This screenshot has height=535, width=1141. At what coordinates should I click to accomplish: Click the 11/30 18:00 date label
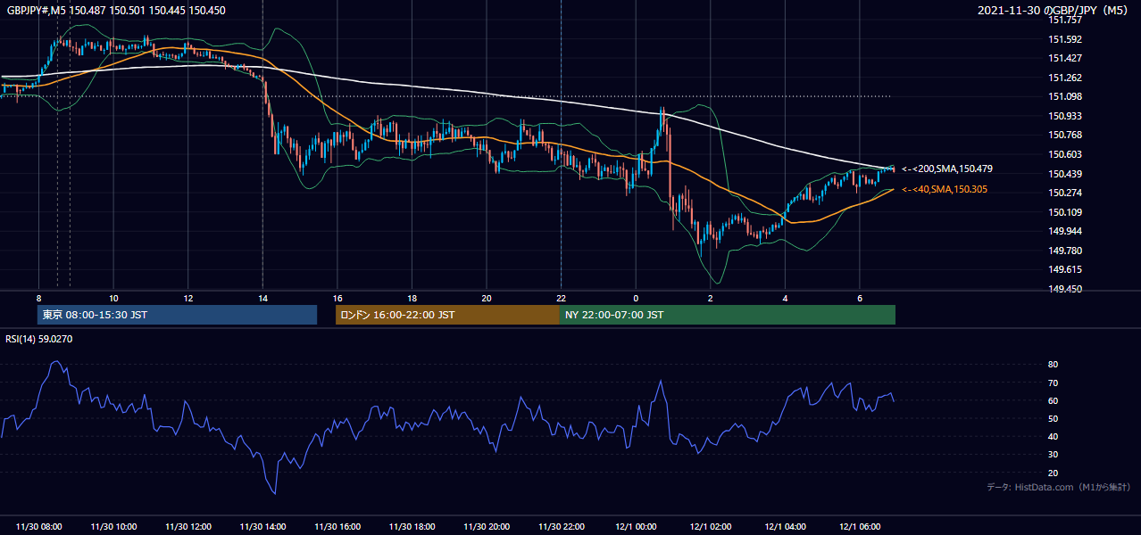pos(412,527)
